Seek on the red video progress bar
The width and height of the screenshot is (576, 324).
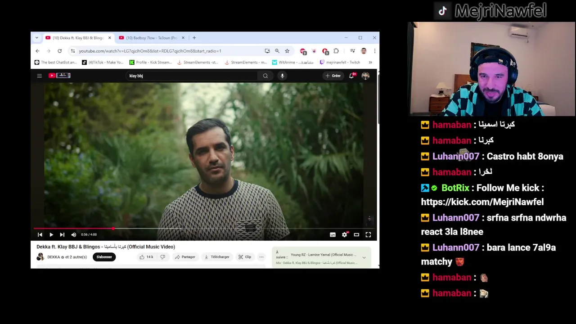[x=204, y=228]
